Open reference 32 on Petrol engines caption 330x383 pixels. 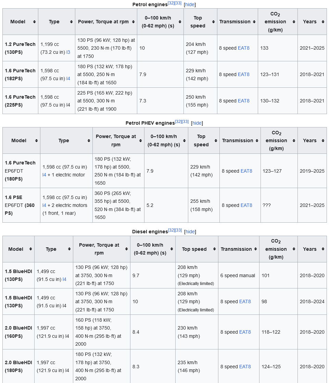[171, 3]
